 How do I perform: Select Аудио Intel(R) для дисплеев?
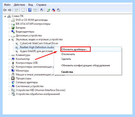[x=36, y=51]
